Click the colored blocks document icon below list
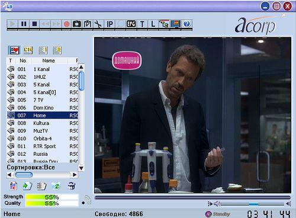 click(x=13, y=186)
